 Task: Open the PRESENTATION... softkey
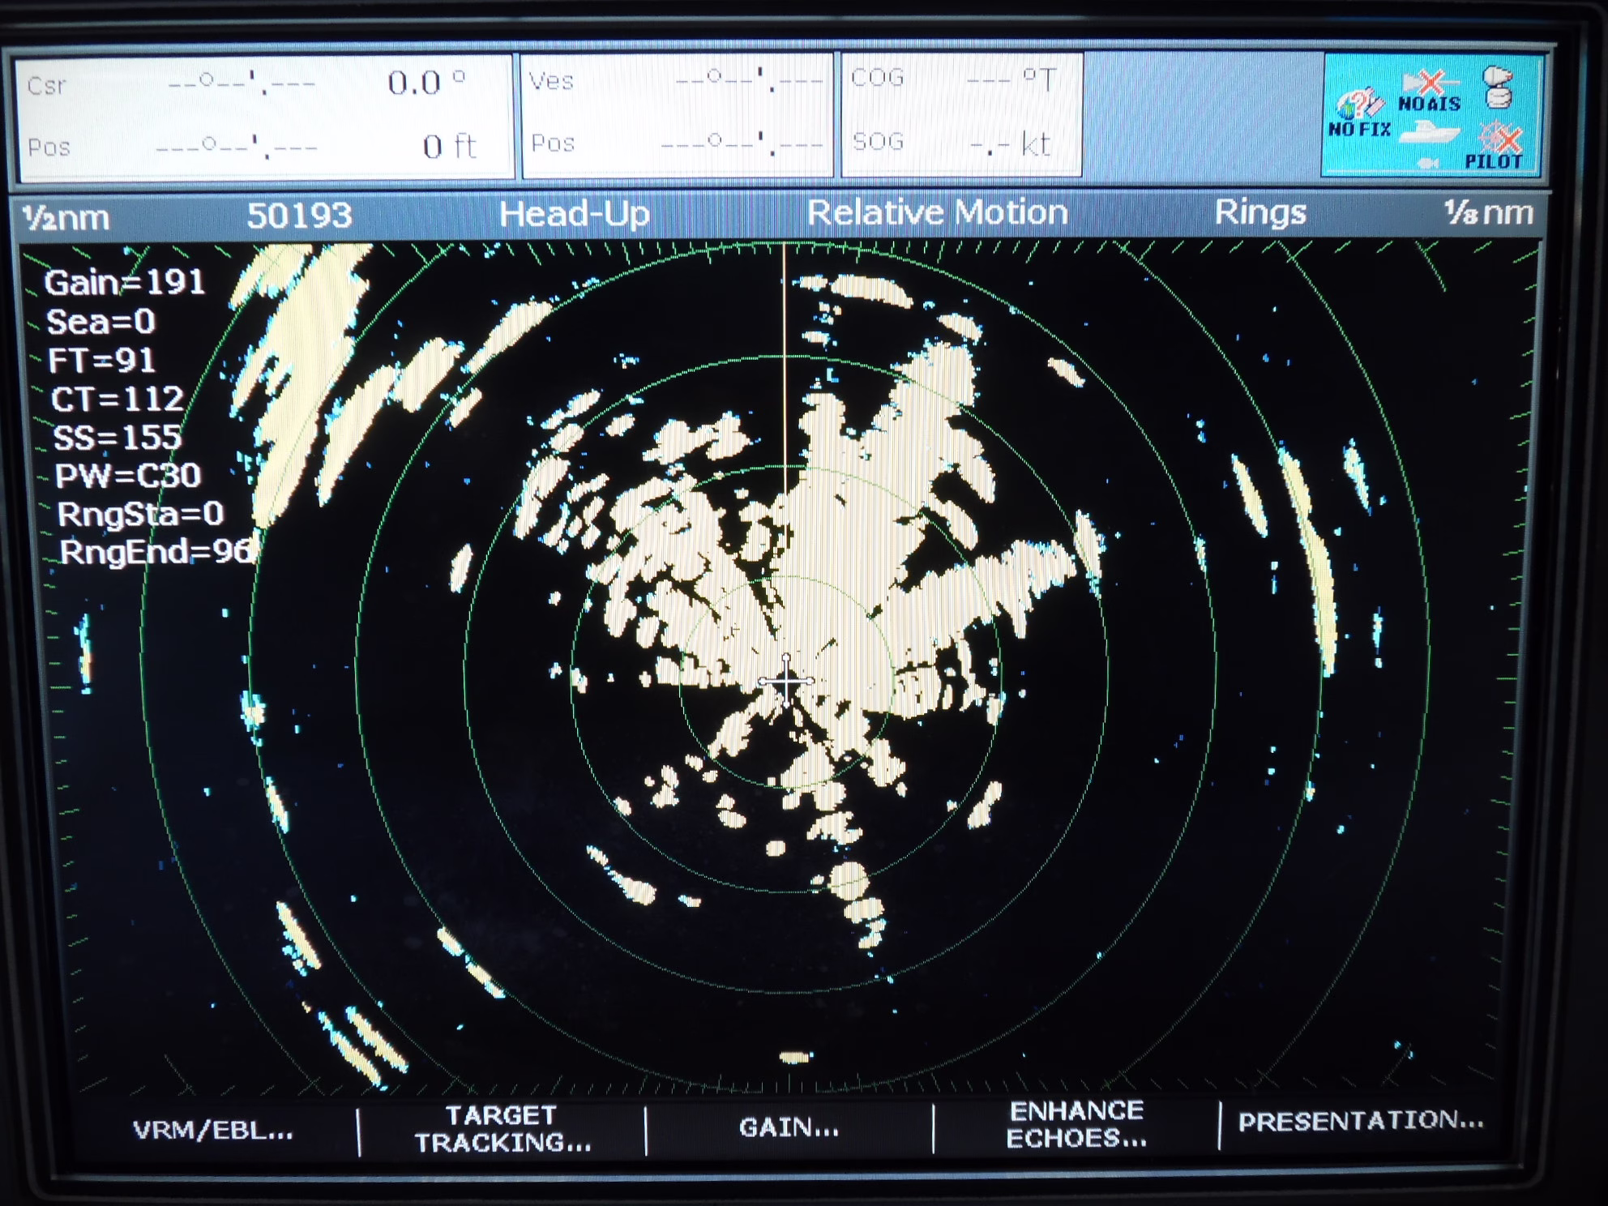point(1361,1121)
